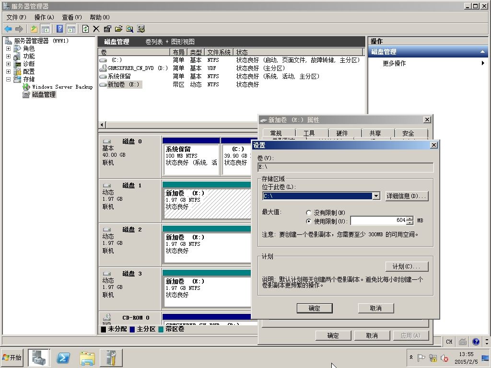Image resolution: width=491 pixels, height=368 pixels.
Task: Click 取消 in the 新加卷 属性 window
Action: [x=372, y=335]
